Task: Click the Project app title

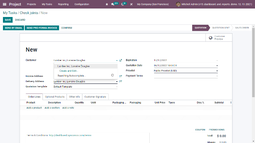Action: (x=15, y=4)
